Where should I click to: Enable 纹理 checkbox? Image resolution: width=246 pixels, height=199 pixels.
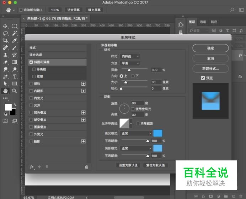click(x=34, y=76)
